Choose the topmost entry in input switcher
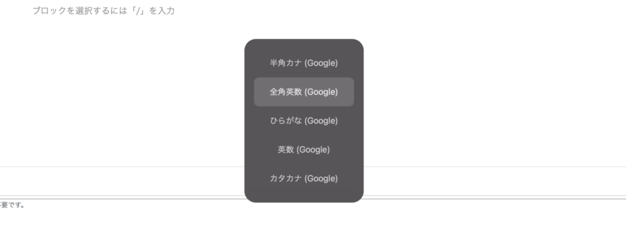The height and width of the screenshot is (231, 626). click(x=304, y=63)
